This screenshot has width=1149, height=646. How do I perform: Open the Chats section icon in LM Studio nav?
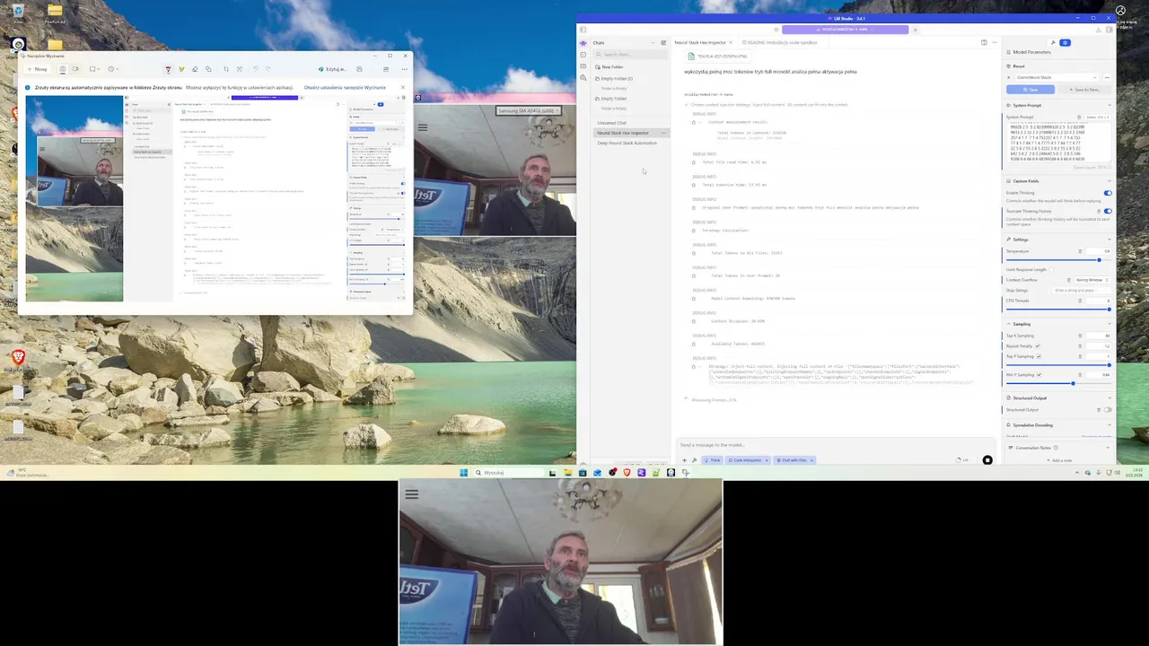(x=583, y=43)
